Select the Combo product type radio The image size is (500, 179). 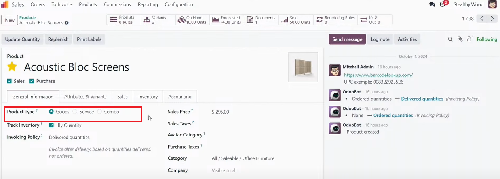click(x=99, y=112)
